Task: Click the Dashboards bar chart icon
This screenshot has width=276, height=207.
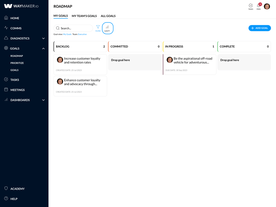Action: pyautogui.click(x=6, y=99)
